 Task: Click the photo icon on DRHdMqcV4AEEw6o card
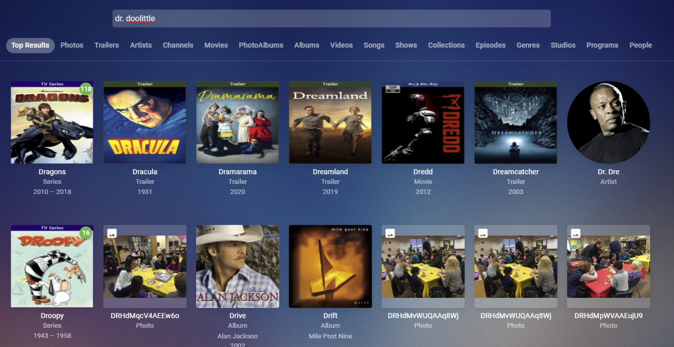[112, 233]
